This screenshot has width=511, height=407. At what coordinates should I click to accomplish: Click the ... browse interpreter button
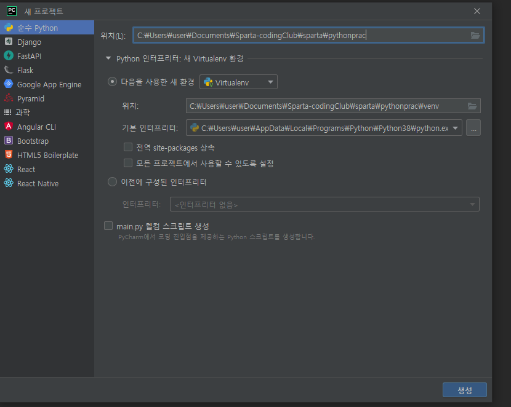tap(473, 128)
